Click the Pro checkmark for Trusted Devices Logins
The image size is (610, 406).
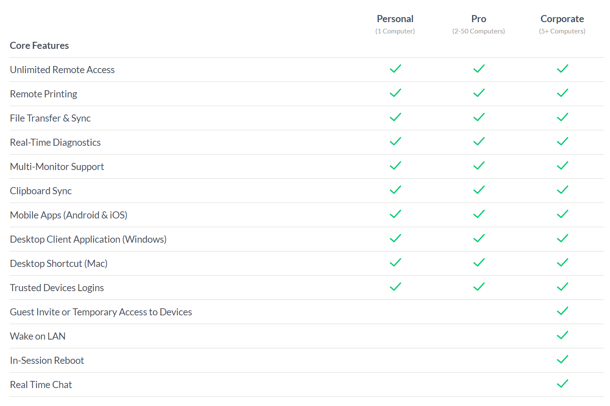pos(479,287)
